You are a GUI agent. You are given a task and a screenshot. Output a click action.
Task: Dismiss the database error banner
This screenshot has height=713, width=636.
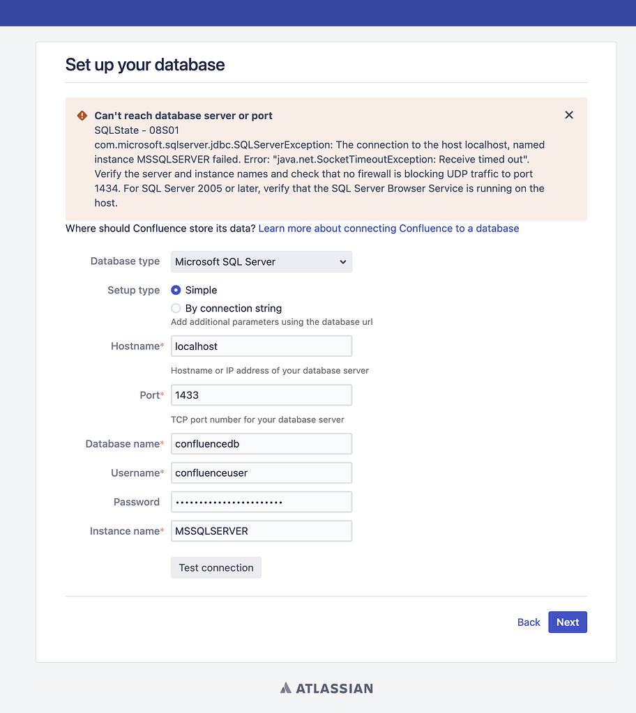[569, 115]
